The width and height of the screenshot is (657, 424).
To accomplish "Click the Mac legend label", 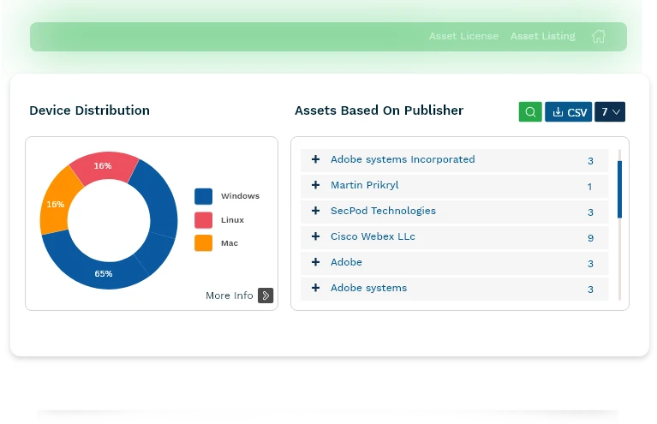I will click(x=230, y=243).
